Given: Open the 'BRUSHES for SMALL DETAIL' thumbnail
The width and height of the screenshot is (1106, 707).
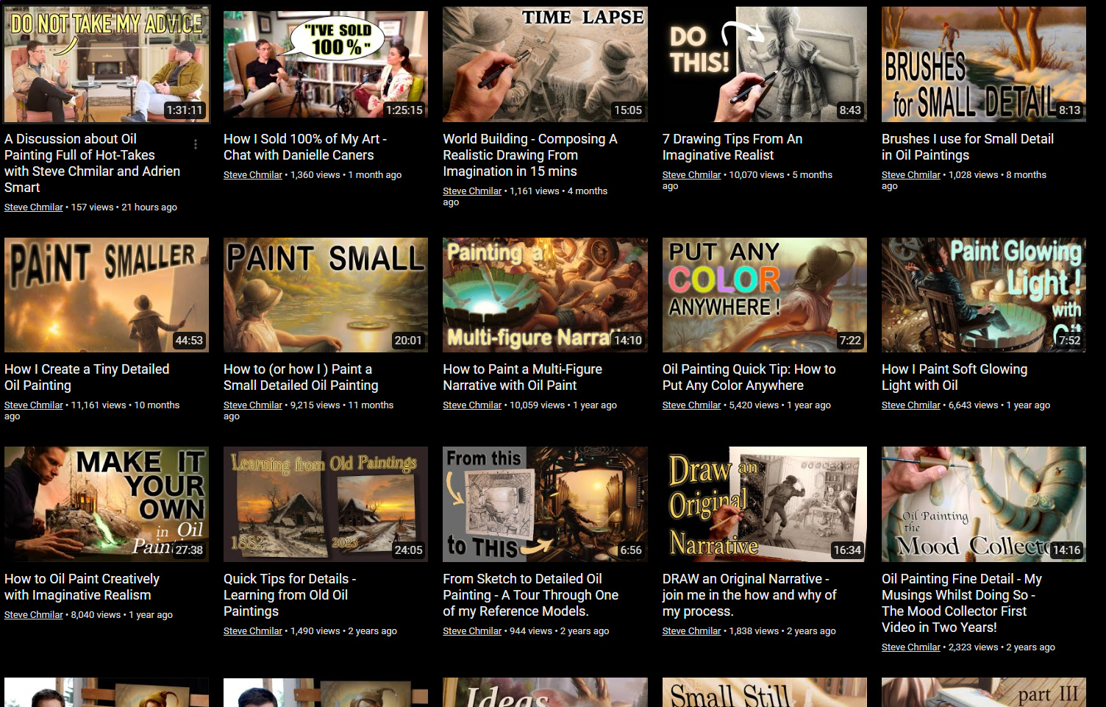Looking at the screenshot, I should point(984,64).
